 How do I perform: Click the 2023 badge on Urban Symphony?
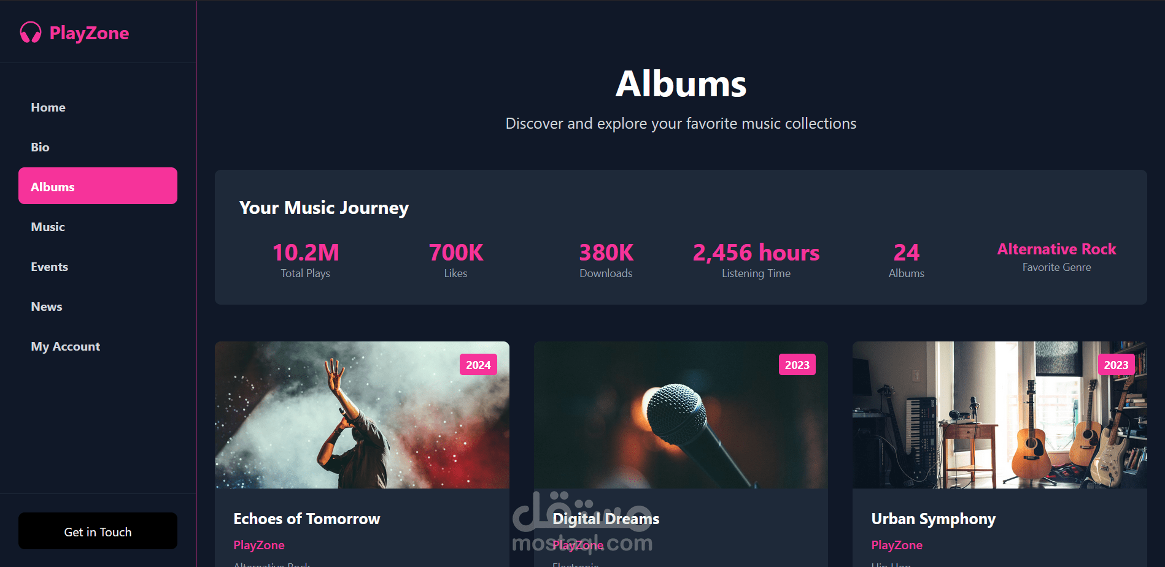click(1116, 365)
